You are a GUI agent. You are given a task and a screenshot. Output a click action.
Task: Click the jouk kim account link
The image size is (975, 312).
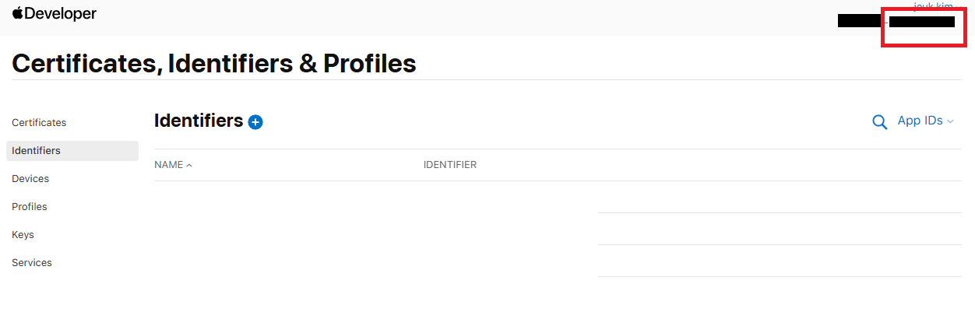(933, 6)
